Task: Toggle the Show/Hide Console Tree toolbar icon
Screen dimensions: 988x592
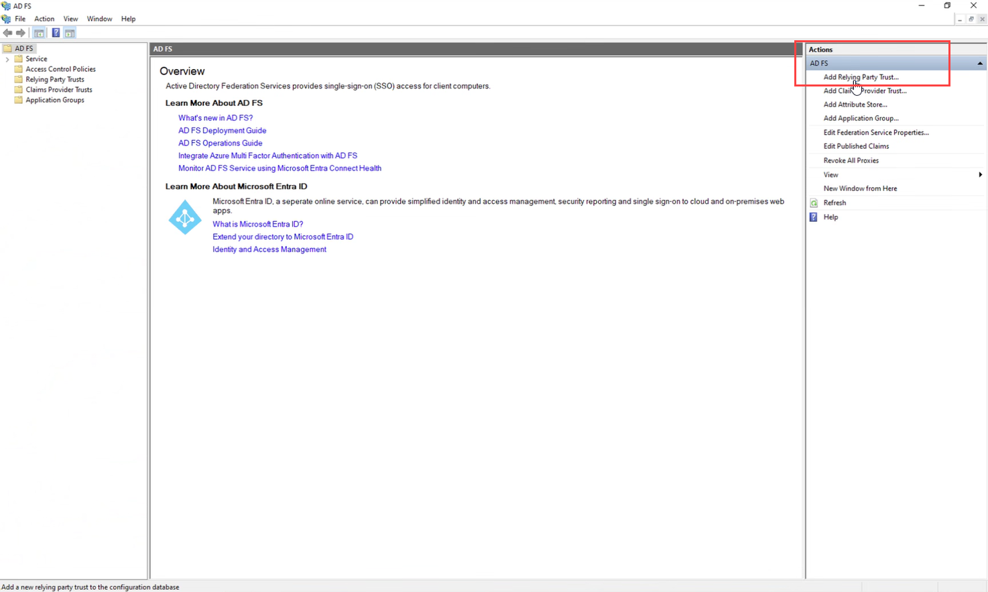Action: [x=39, y=33]
